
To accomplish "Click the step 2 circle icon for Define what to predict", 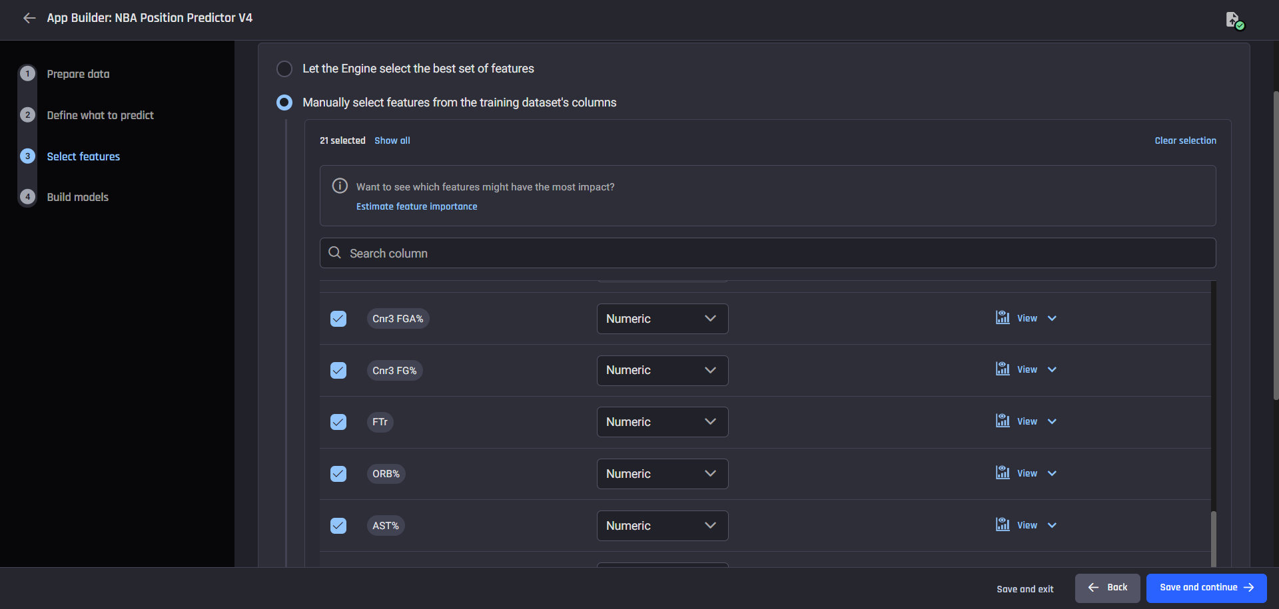I will click(27, 114).
